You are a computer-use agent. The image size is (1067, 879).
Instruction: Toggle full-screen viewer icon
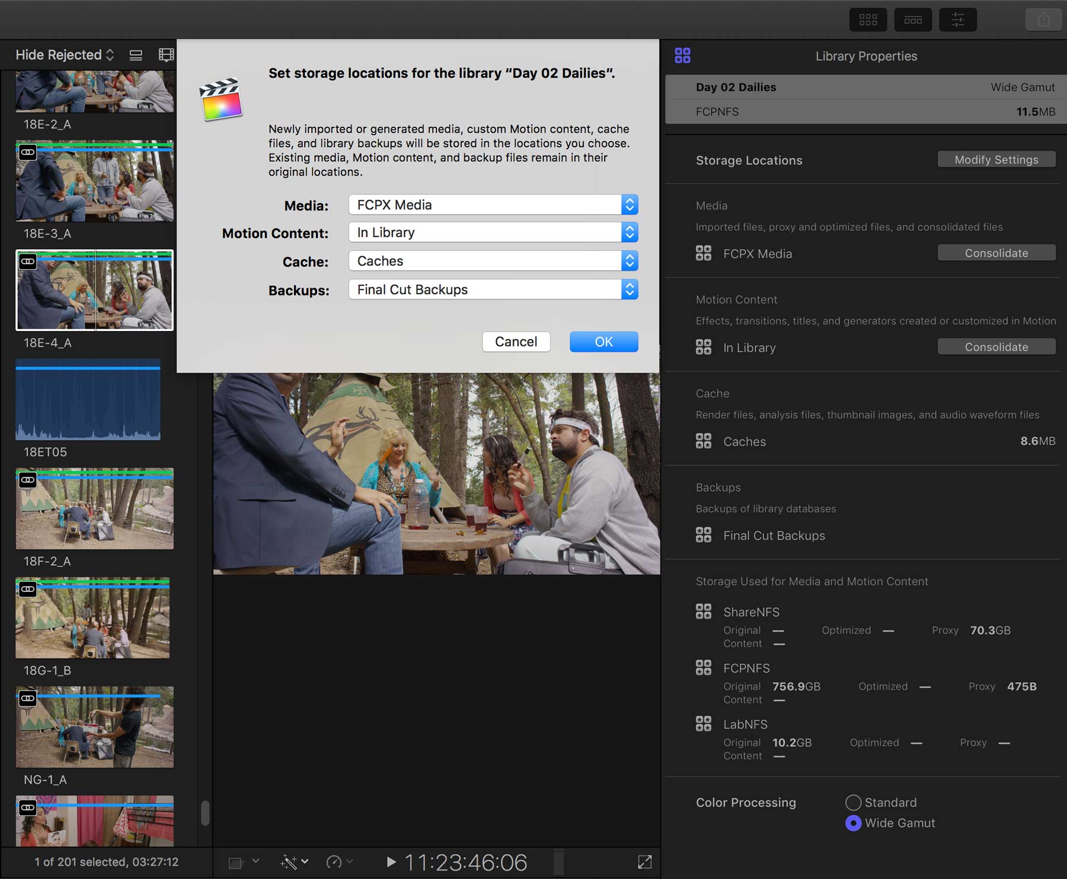644,862
